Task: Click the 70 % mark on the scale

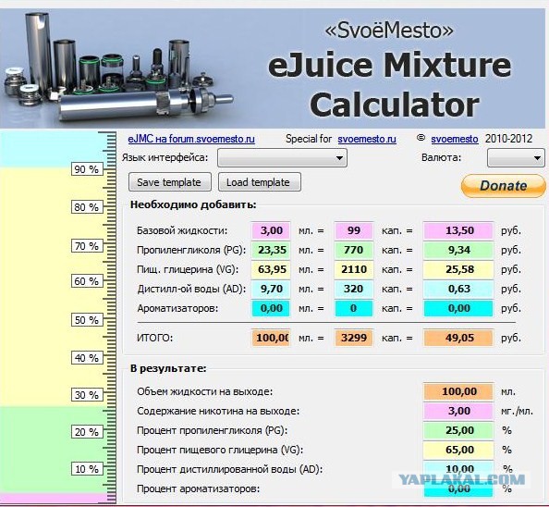Action: [x=87, y=246]
